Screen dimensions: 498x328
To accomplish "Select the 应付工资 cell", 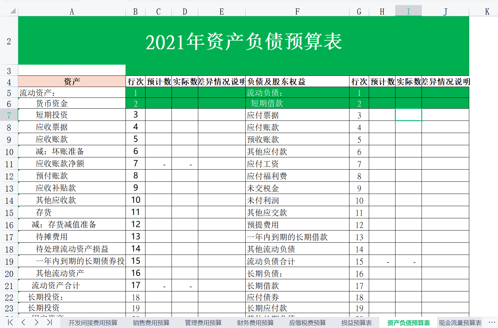I will 297,164.
